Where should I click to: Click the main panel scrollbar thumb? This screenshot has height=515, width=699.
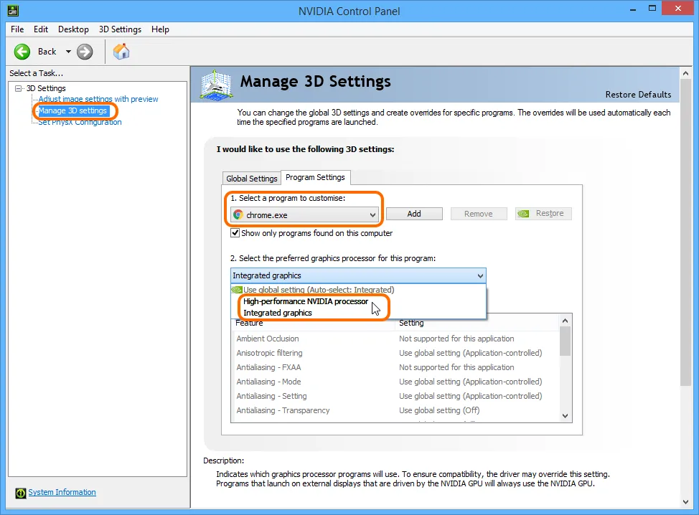tap(685, 232)
